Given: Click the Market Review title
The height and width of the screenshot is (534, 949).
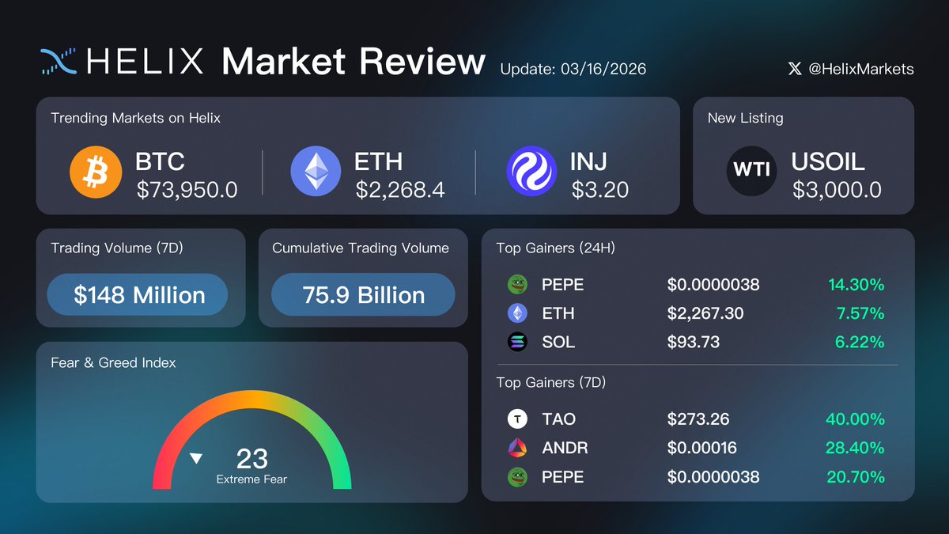Looking at the screenshot, I should (x=354, y=61).
